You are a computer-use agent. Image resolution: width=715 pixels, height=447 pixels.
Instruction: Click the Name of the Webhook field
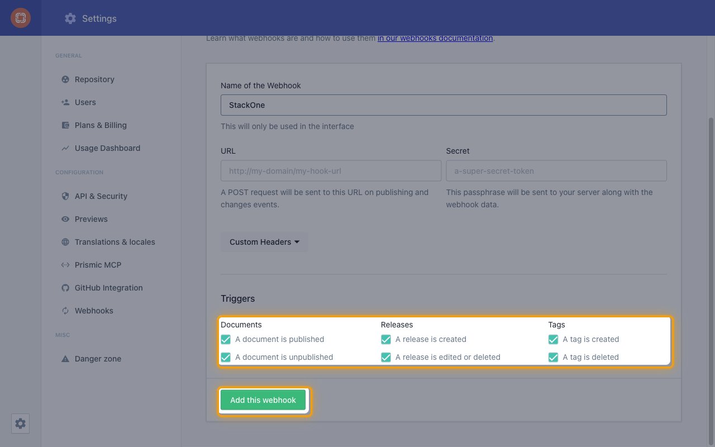coord(444,105)
